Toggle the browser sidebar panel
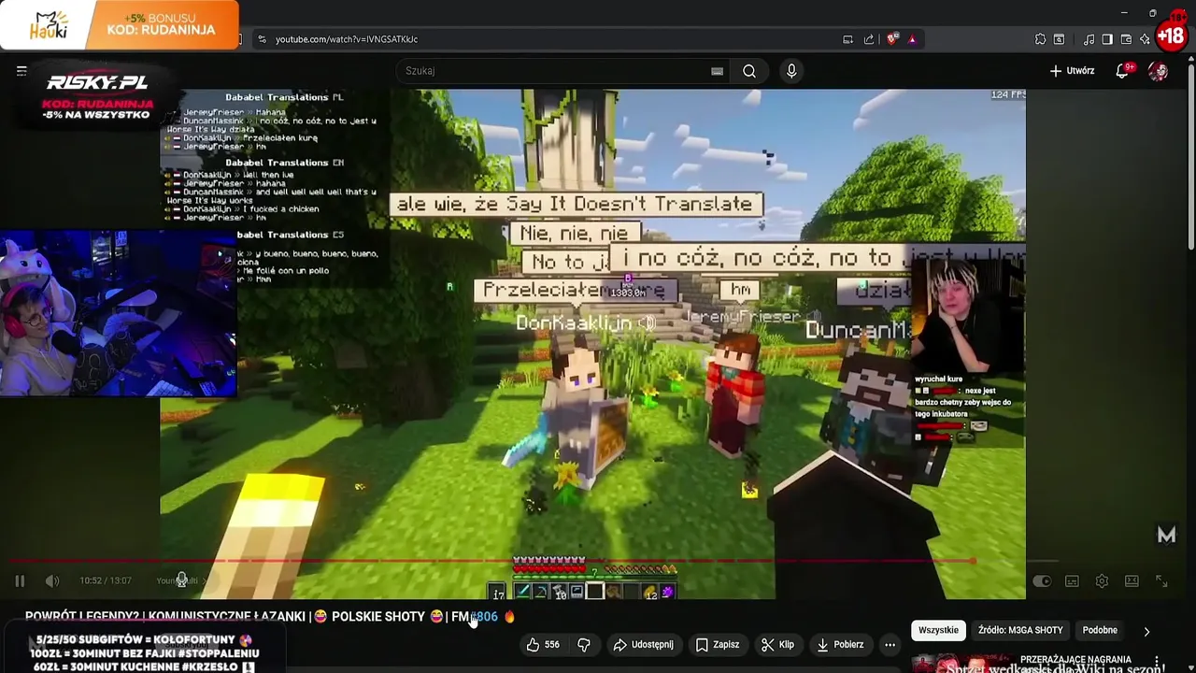This screenshot has width=1196, height=673. pos(1107,39)
